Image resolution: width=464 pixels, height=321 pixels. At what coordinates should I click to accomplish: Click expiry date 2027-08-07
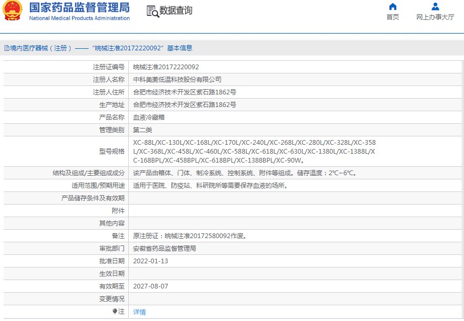point(151,286)
